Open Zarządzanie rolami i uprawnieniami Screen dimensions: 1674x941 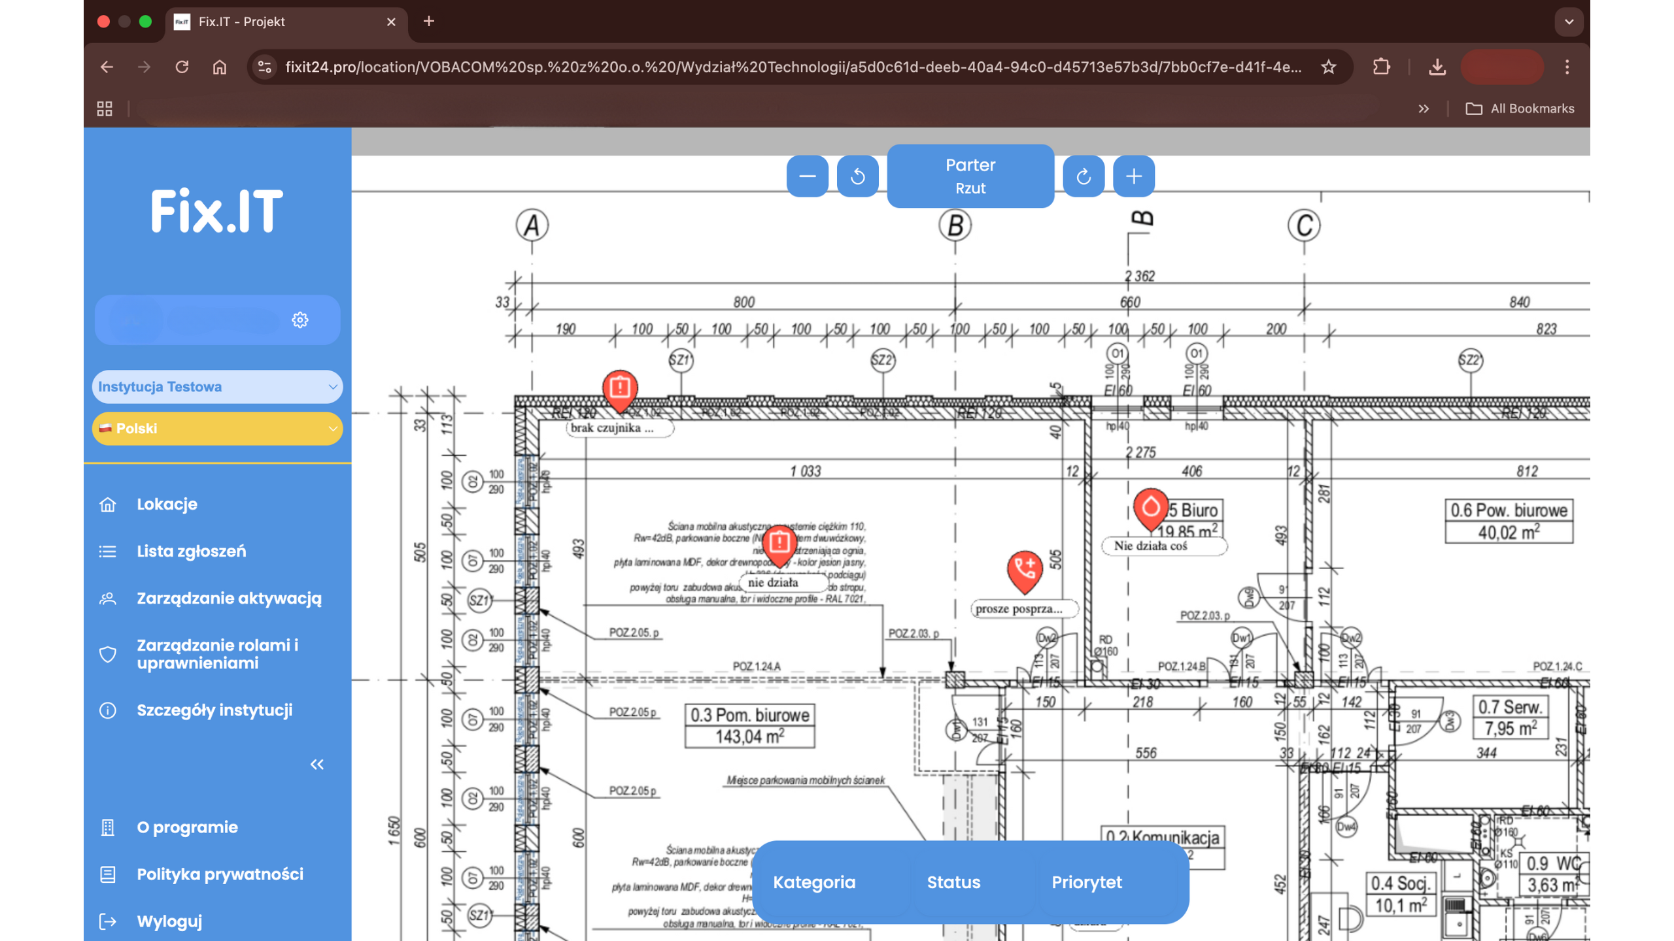pyautogui.click(x=217, y=653)
